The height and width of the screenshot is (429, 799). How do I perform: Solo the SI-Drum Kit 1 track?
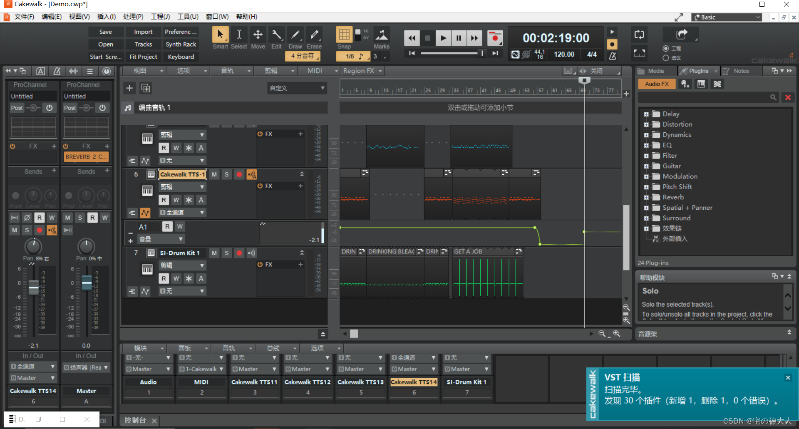click(227, 253)
